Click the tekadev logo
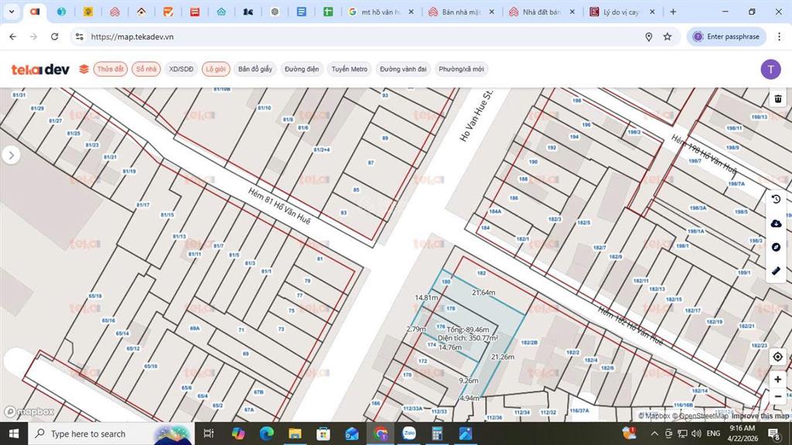792x445 pixels. (x=40, y=70)
